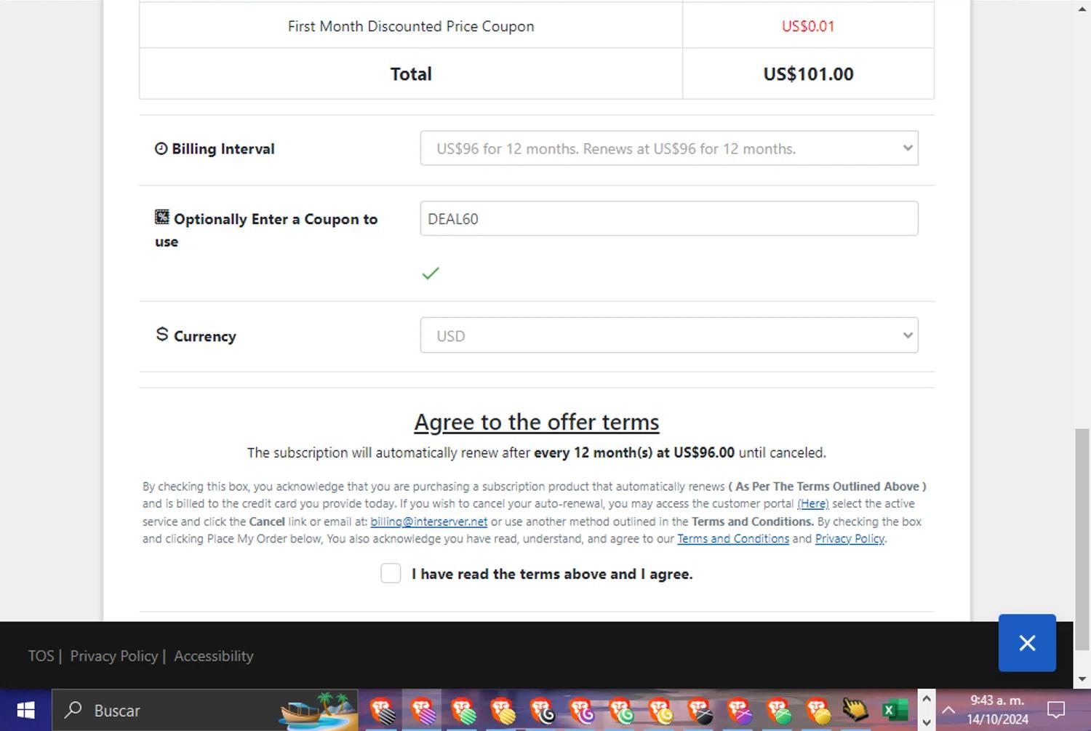Open Brave with purple swirl profile badge
This screenshot has width=1091, height=731.
(581, 711)
